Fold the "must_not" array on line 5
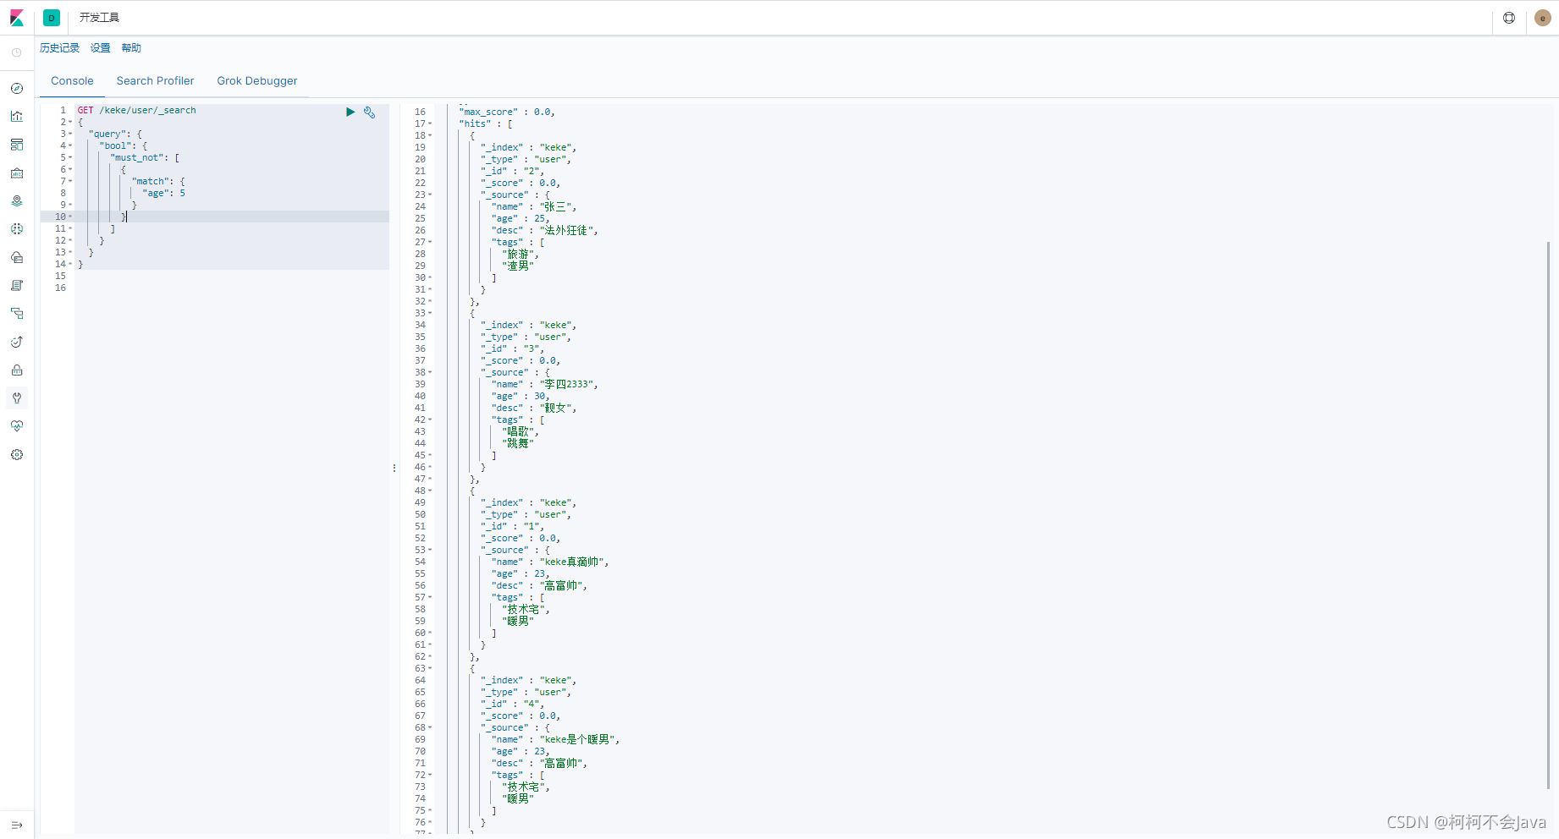The width and height of the screenshot is (1559, 839). [70, 158]
